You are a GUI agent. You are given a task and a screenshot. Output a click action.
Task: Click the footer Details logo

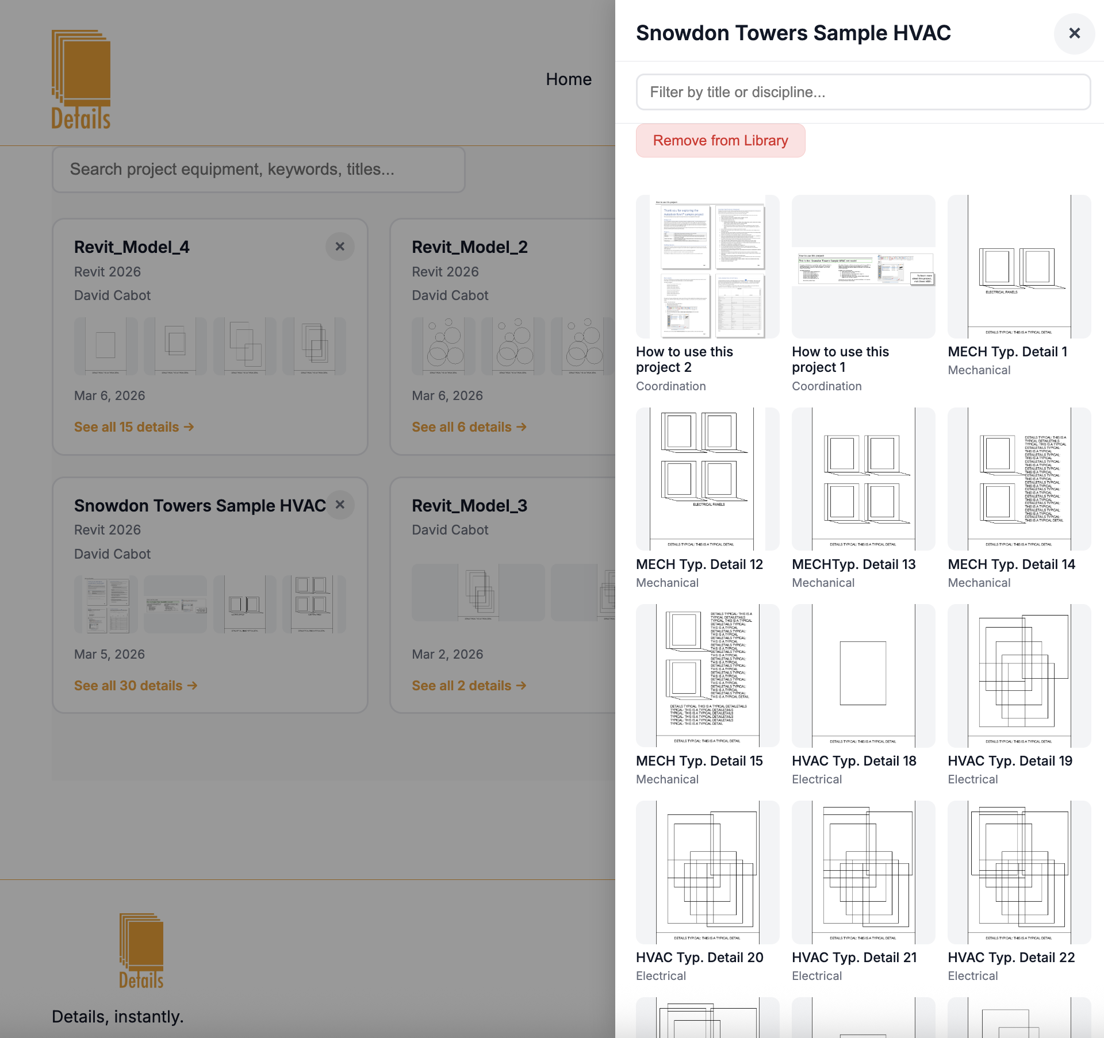(141, 951)
